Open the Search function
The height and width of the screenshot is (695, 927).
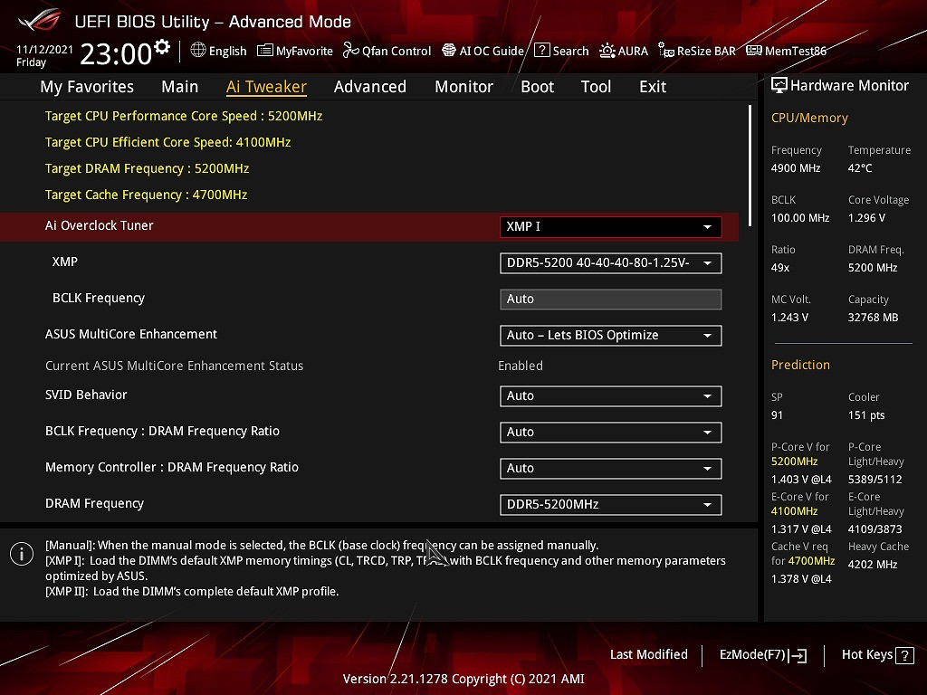[561, 51]
